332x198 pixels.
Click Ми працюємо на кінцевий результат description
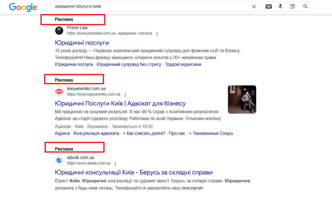tap(138, 115)
